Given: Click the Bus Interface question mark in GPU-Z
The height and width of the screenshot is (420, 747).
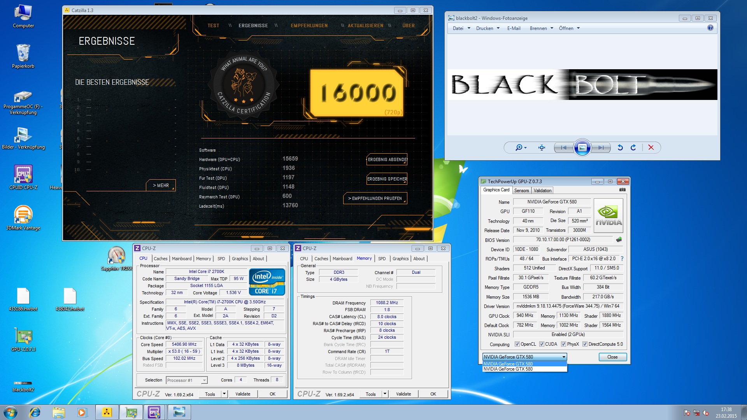Looking at the screenshot, I should 622,259.
